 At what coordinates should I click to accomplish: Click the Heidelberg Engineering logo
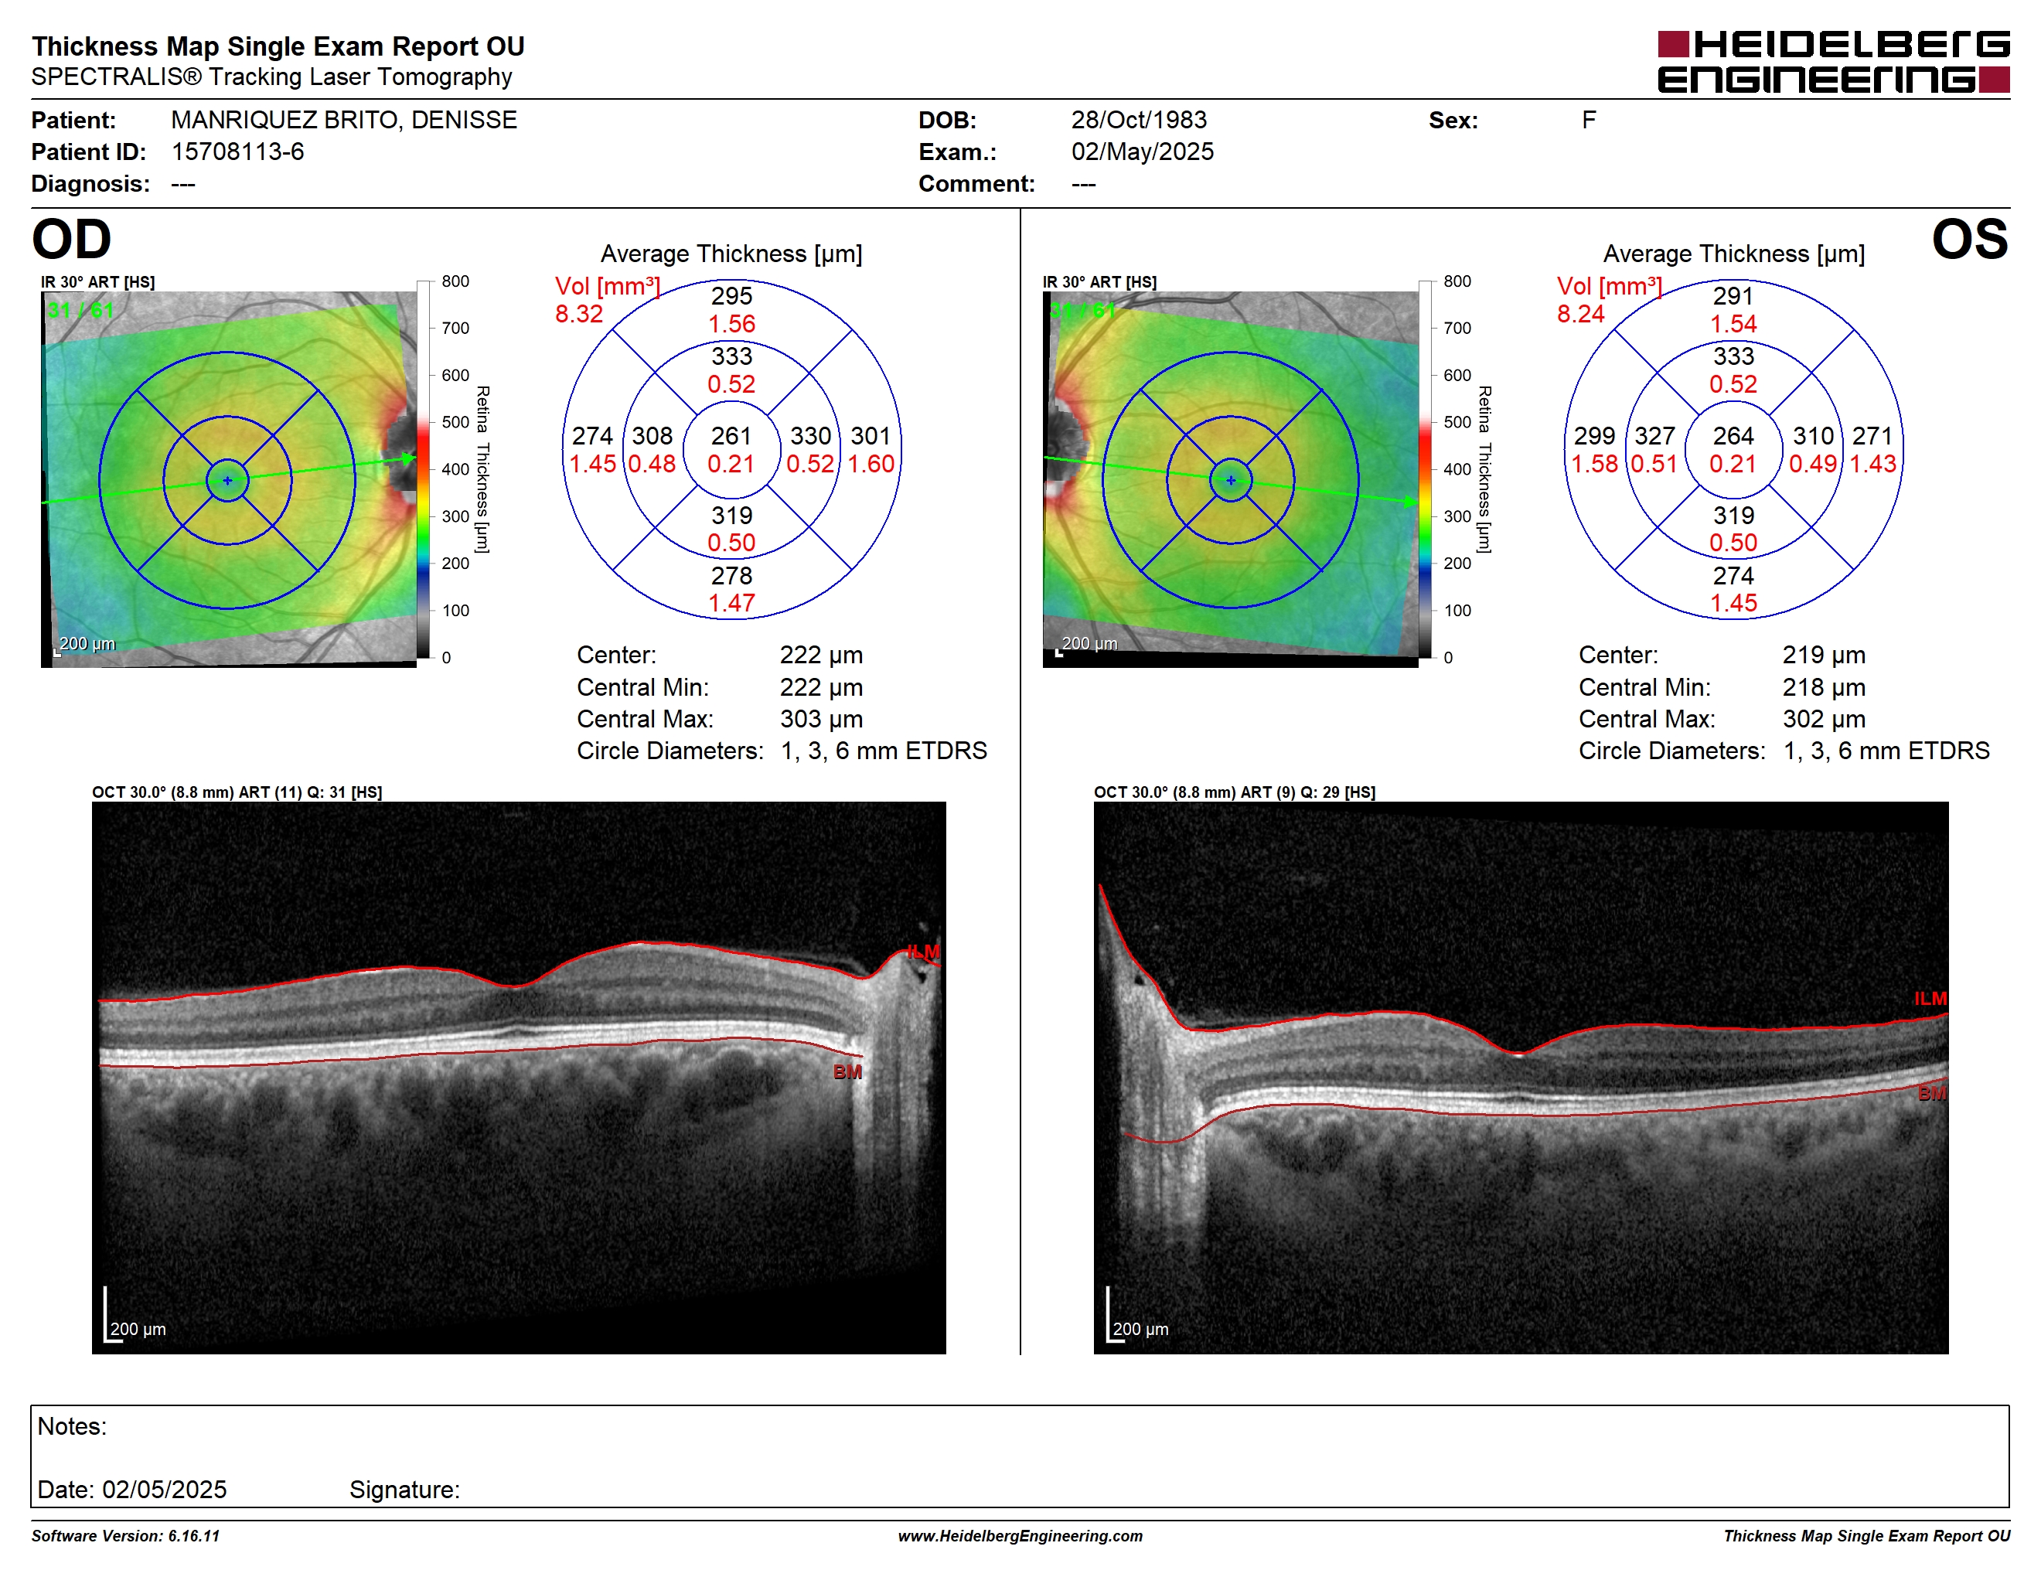tap(1832, 62)
